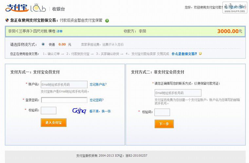Click the 0.00 shipping fee value
The width and height of the screenshot is (249, 163).
coord(62,44)
